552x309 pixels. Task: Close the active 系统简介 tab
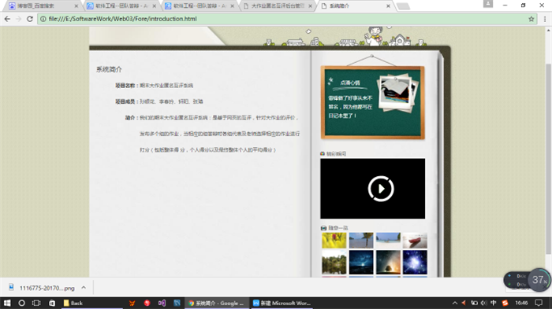tap(388, 6)
